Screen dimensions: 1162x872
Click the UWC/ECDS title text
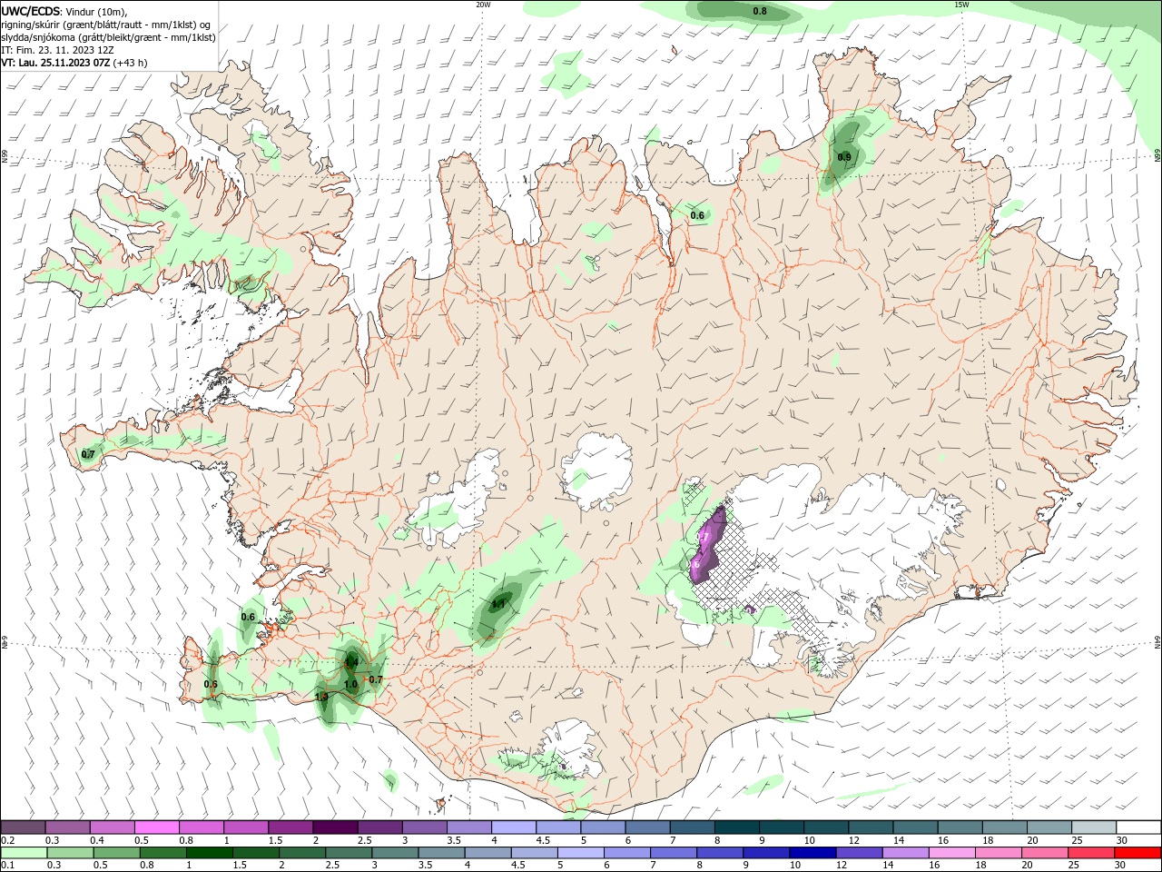click(x=31, y=11)
